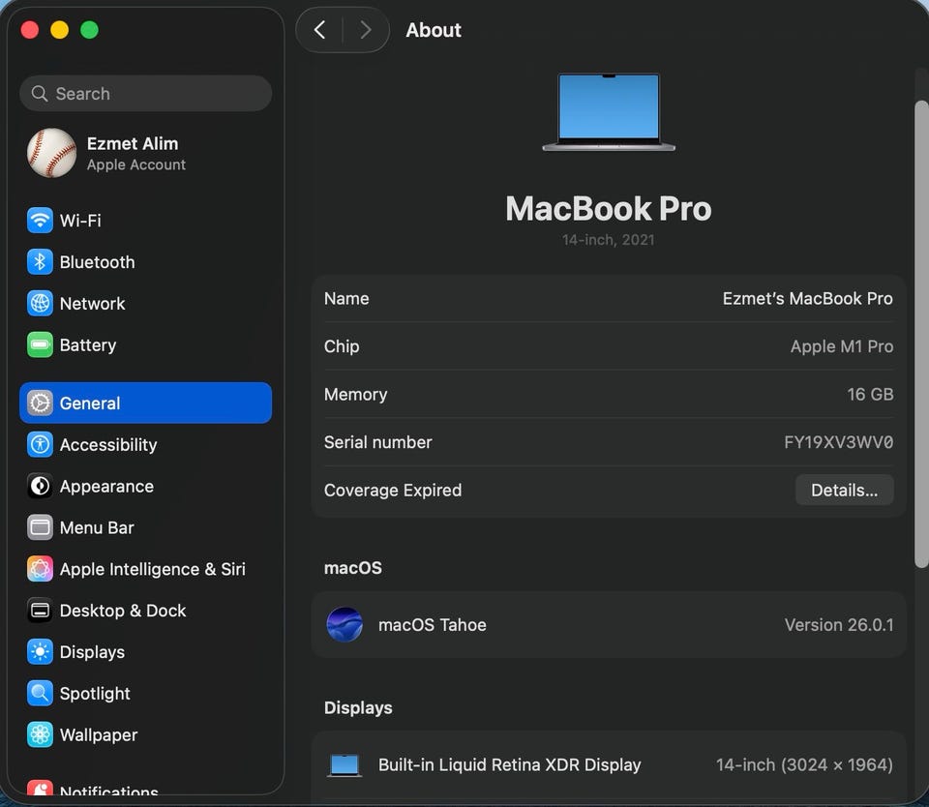Open Desktop & Dock settings
929x807 pixels.
pos(146,611)
